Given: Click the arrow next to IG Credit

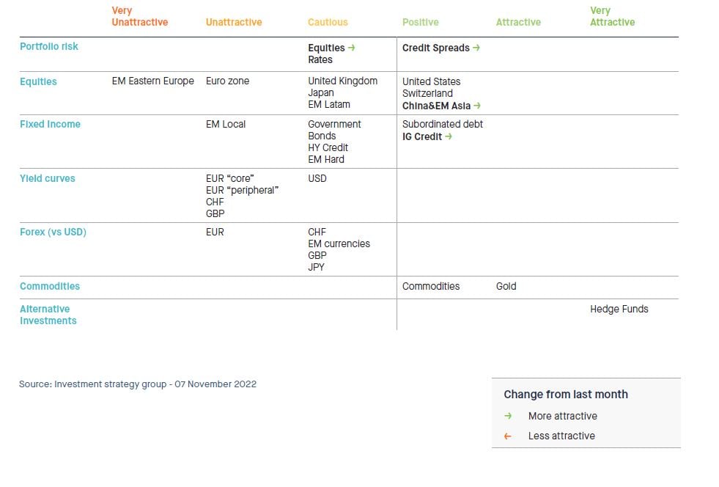Looking at the screenshot, I should coord(449,136).
